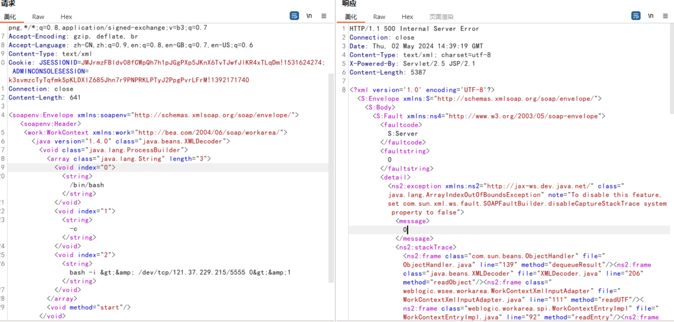The height and width of the screenshot is (322, 674).
Task: Click the bash -i /dev/tcp reverse shell line
Action: tap(180, 272)
